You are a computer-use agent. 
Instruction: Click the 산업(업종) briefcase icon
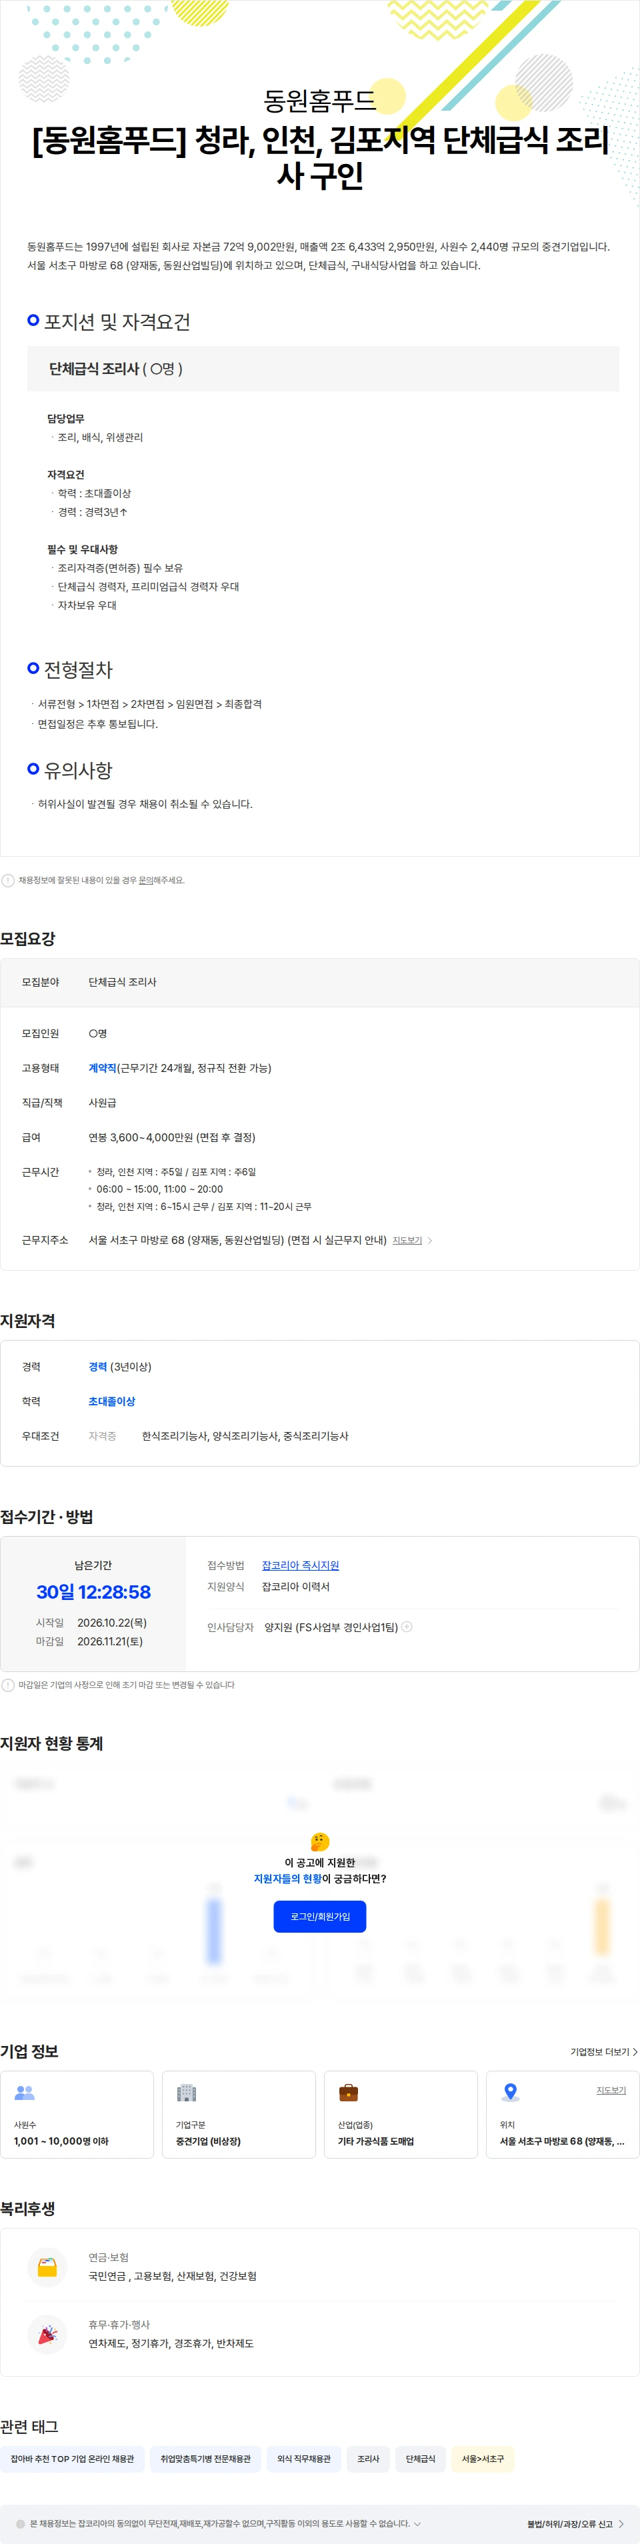(x=349, y=2092)
